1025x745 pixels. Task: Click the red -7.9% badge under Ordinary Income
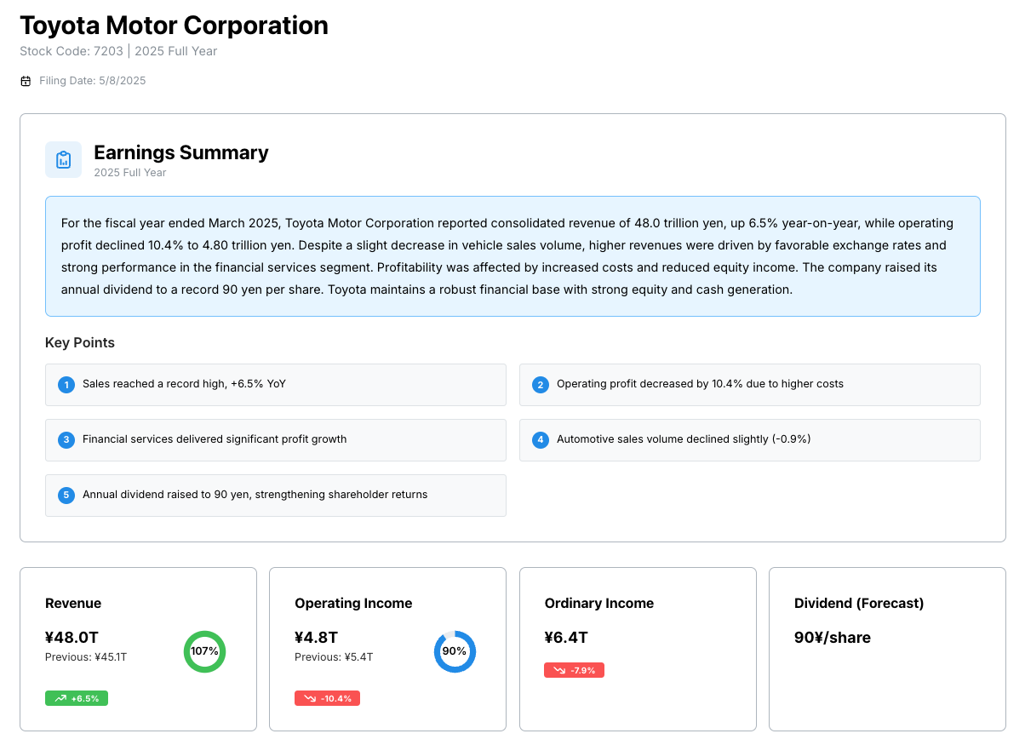point(575,670)
